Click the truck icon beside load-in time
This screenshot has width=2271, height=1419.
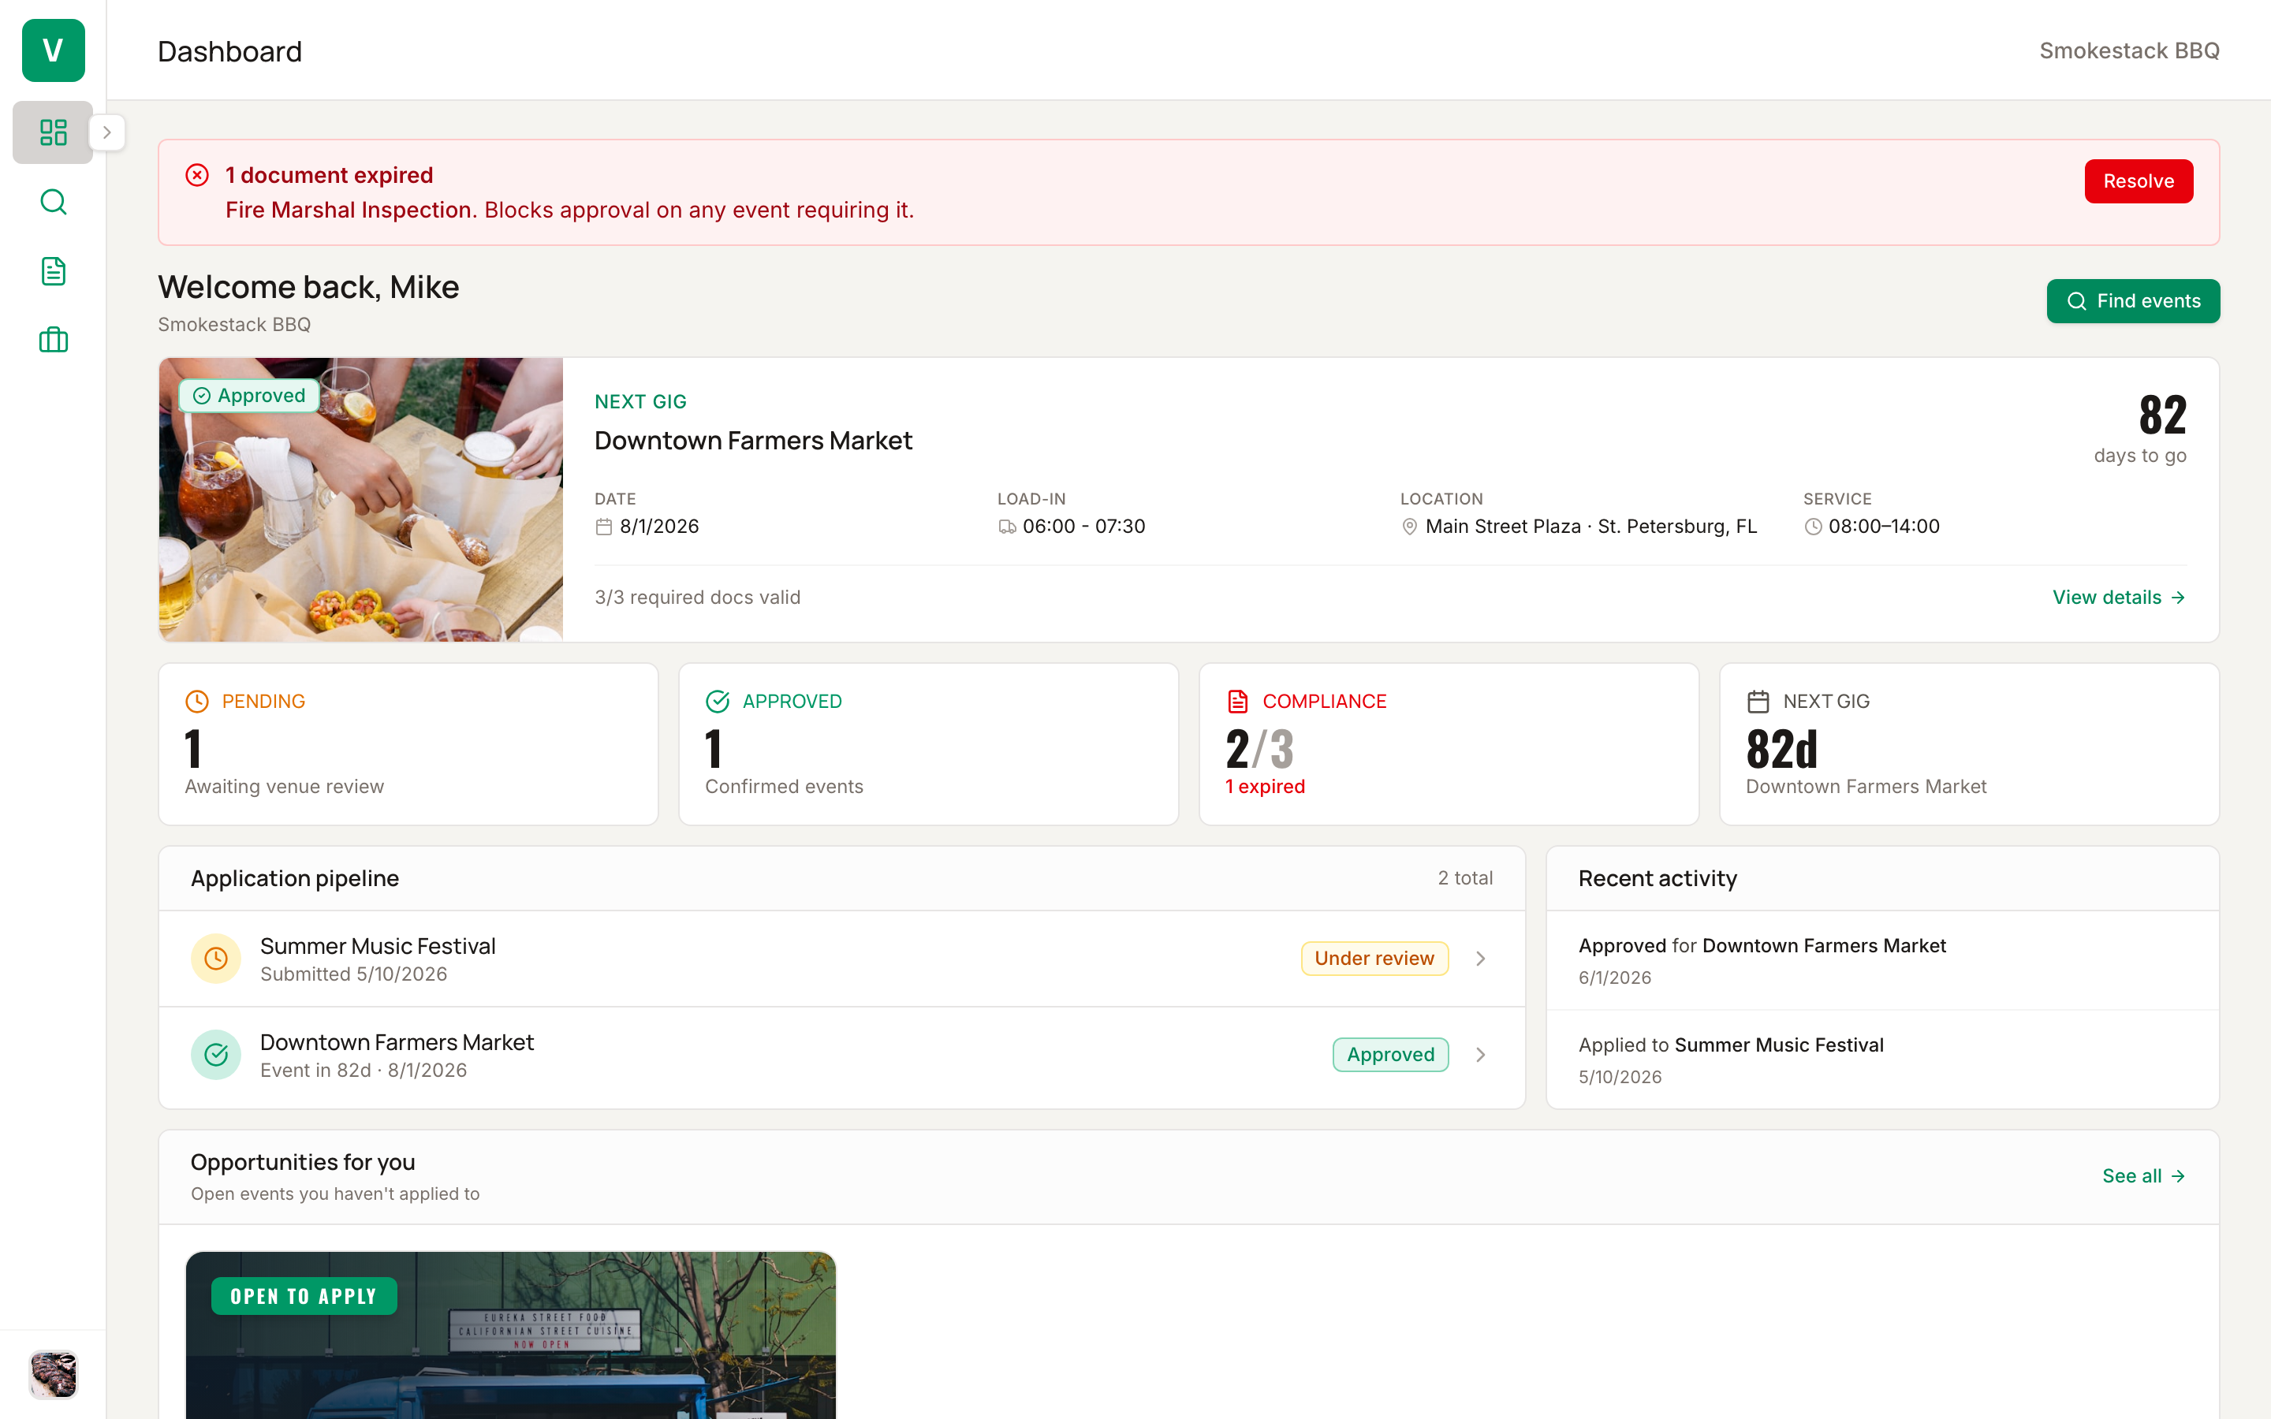pyautogui.click(x=1007, y=527)
